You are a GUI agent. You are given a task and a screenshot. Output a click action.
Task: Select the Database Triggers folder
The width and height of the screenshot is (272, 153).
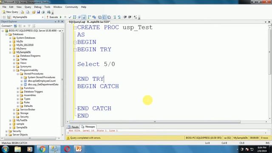coord(33,92)
